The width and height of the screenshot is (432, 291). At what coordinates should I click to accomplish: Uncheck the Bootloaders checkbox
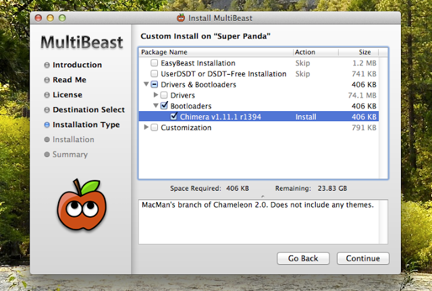pos(164,105)
